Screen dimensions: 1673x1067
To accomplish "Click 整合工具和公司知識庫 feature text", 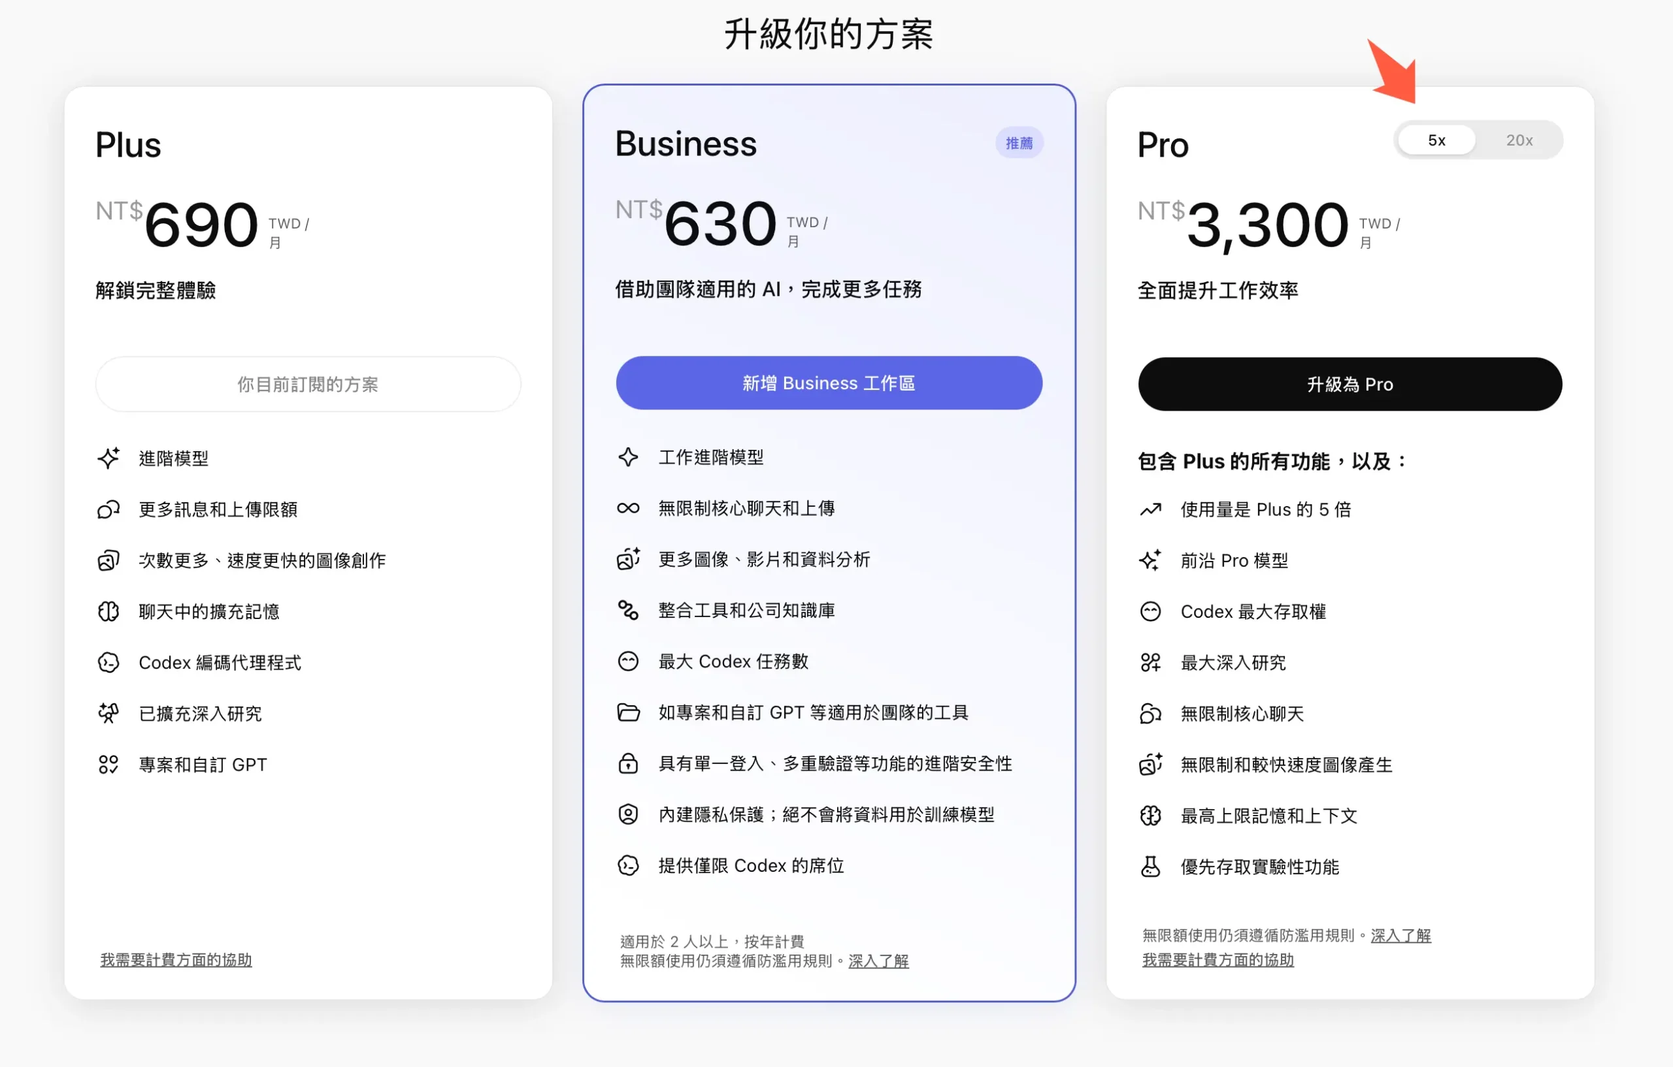I will [747, 610].
